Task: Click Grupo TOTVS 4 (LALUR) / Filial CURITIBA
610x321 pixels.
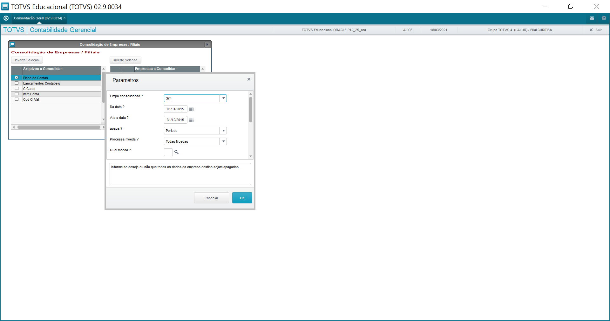Action: point(520,30)
